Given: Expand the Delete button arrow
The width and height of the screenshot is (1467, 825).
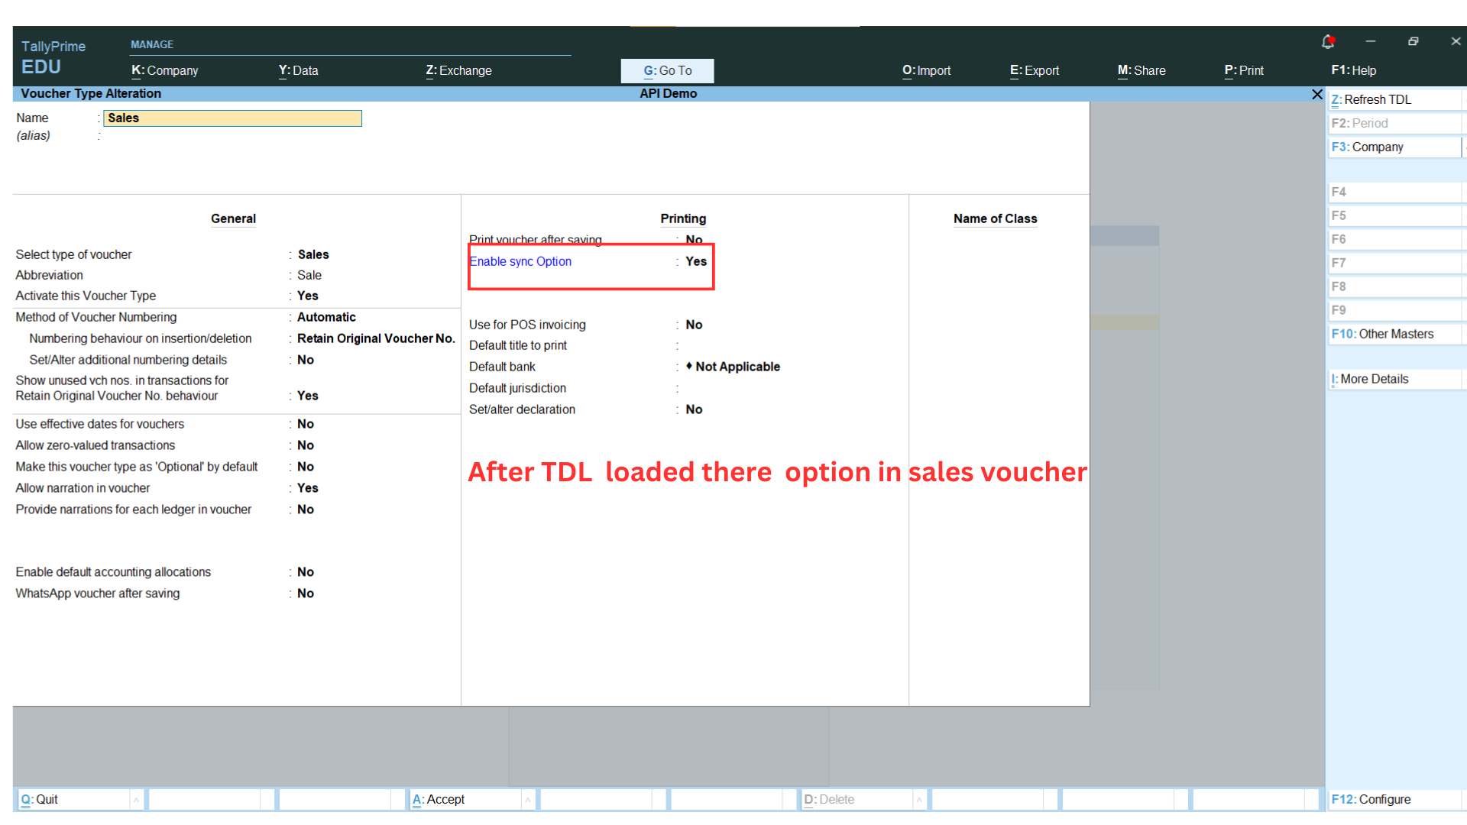Looking at the screenshot, I should [x=919, y=800].
